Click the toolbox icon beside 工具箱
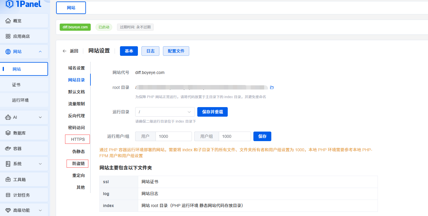 click(8, 179)
